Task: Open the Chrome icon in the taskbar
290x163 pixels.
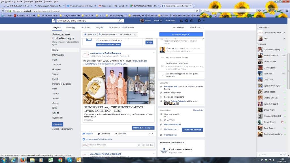Action: [x=60, y=160]
